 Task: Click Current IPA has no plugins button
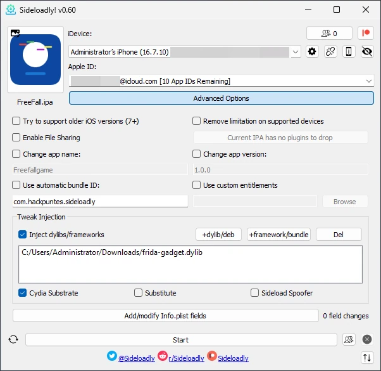coord(280,138)
